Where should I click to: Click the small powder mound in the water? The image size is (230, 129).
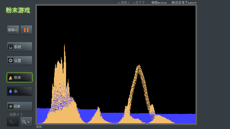98,115
